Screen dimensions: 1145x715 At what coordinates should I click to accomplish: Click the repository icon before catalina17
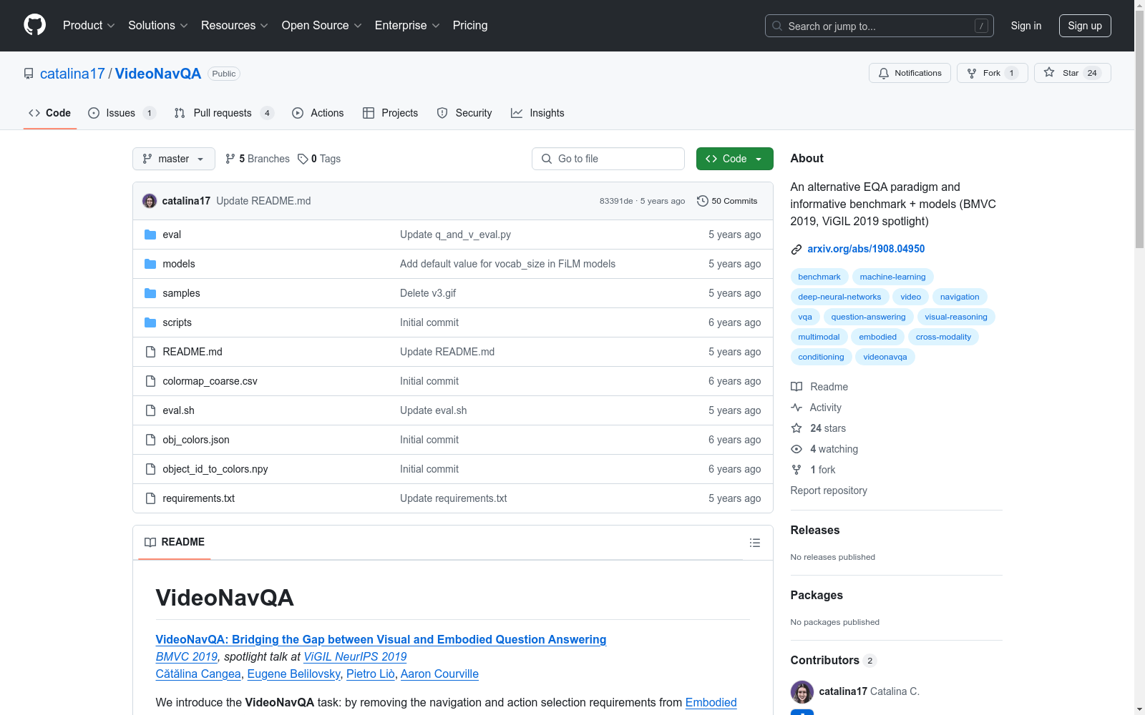[29, 74]
